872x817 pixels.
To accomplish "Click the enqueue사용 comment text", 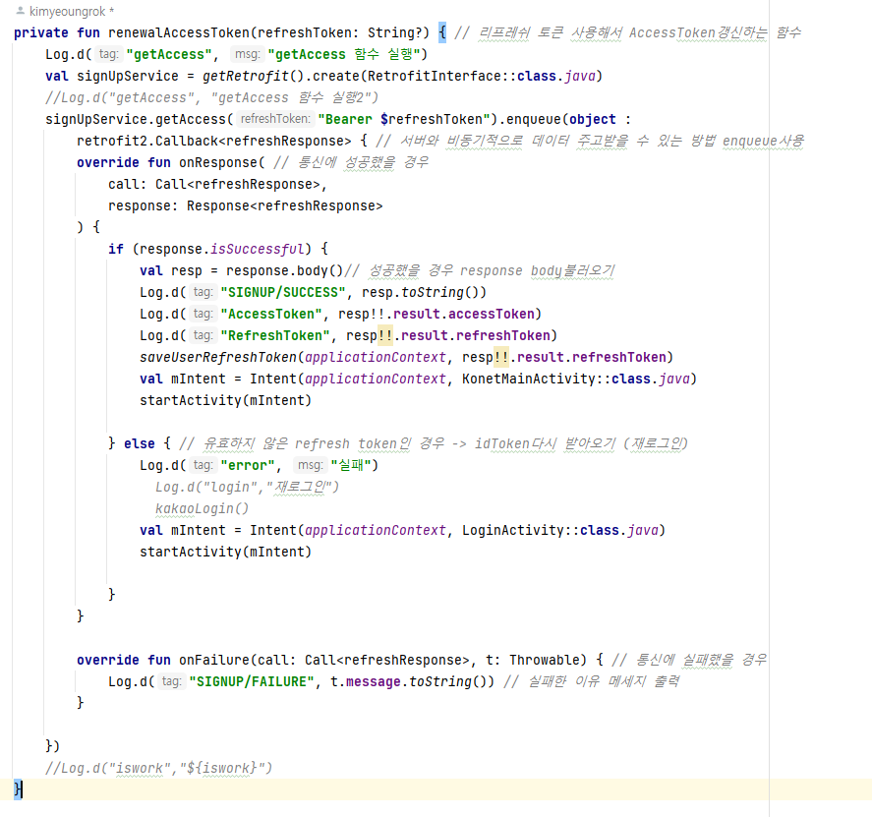I will point(763,142).
